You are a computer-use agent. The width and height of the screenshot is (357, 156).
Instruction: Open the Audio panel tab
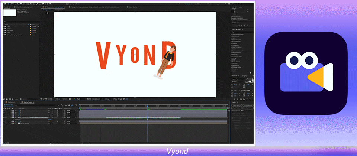240,7
